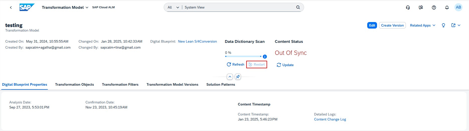
Task: Click the lightbulb icon near Related Apps
Action: pos(443,25)
